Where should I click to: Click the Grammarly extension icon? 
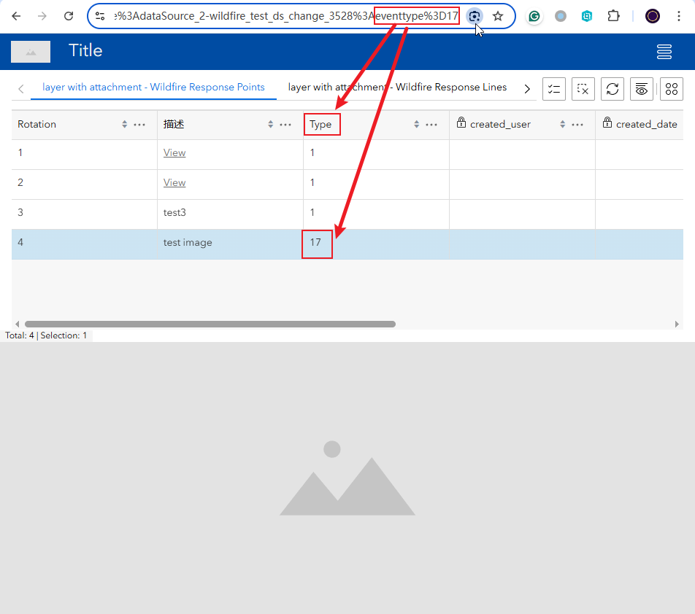[x=534, y=15]
